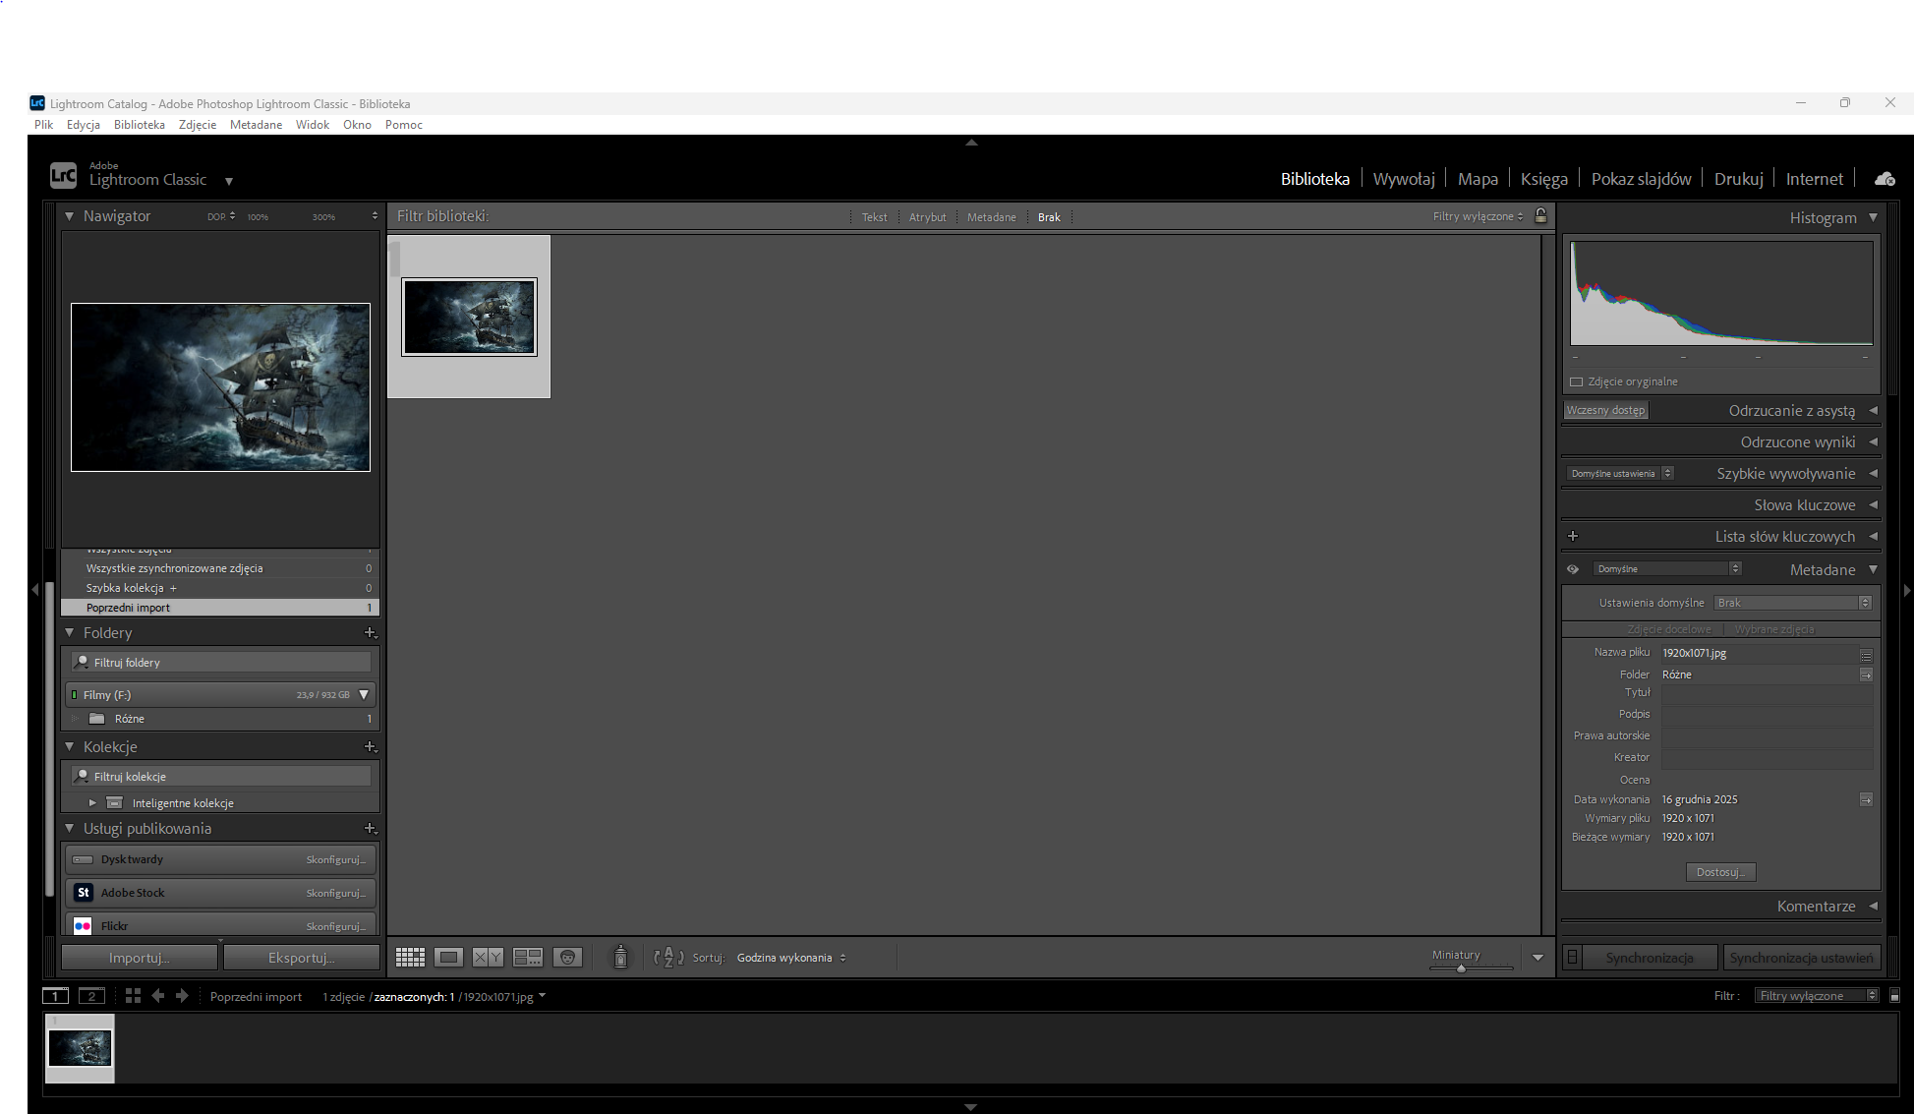
Task: Click the Adobe Stock service icon
Action: (x=84, y=893)
